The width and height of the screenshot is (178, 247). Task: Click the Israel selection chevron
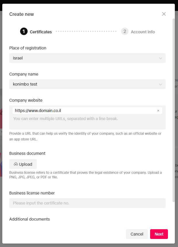pyautogui.click(x=160, y=58)
